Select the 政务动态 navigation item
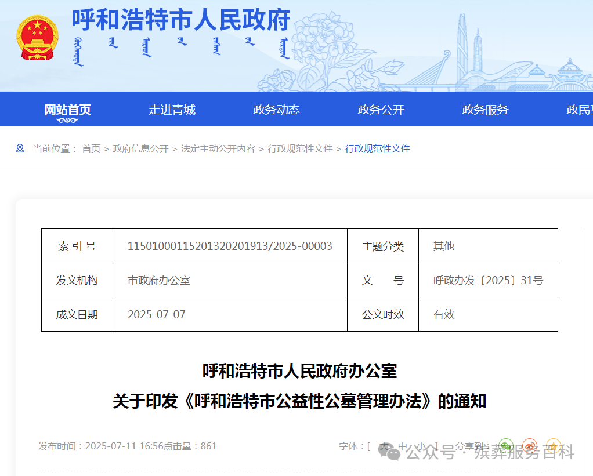Viewport: 593px width, 476px height. [x=276, y=109]
